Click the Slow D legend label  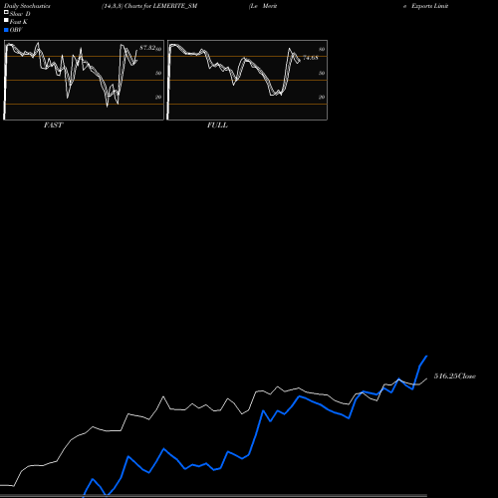click(x=20, y=14)
